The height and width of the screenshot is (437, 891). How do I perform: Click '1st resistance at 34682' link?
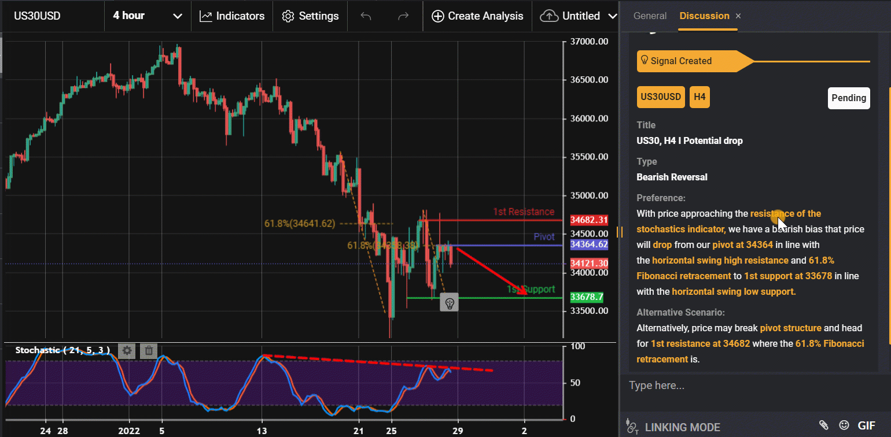coord(701,343)
